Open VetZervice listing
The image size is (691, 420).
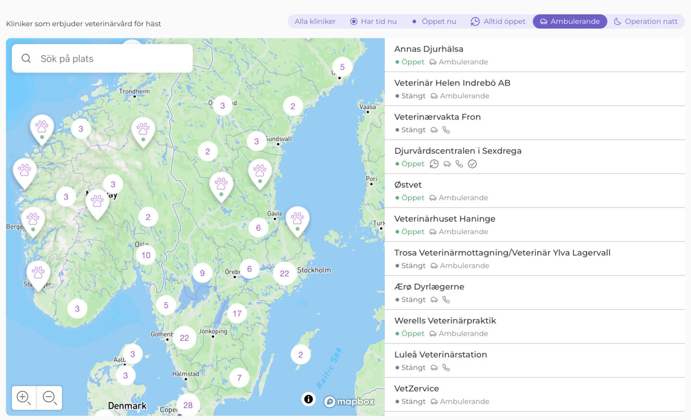pos(535,395)
